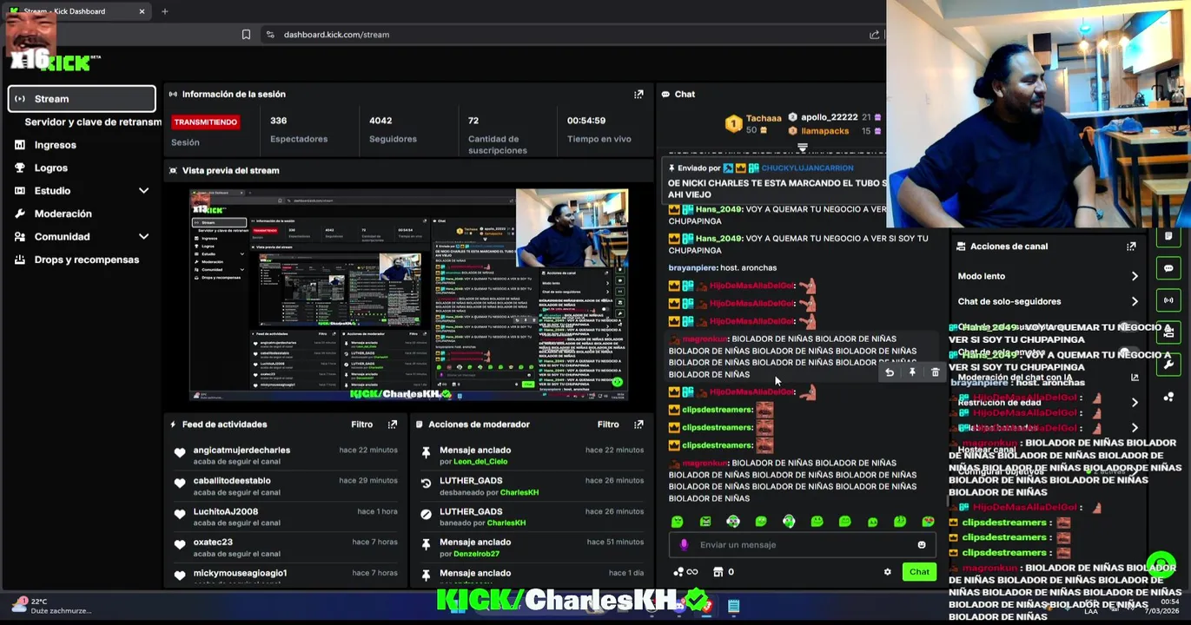Click the stream preview thumbnail
Viewport: 1191px width, 625px height.
[409, 296]
